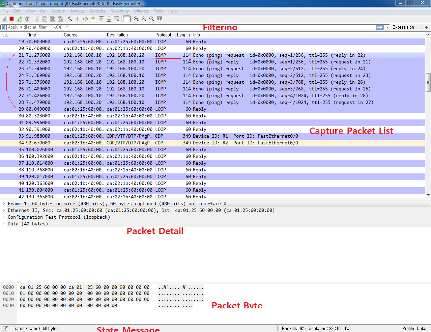Open expert info icon in status bar

click(5, 328)
